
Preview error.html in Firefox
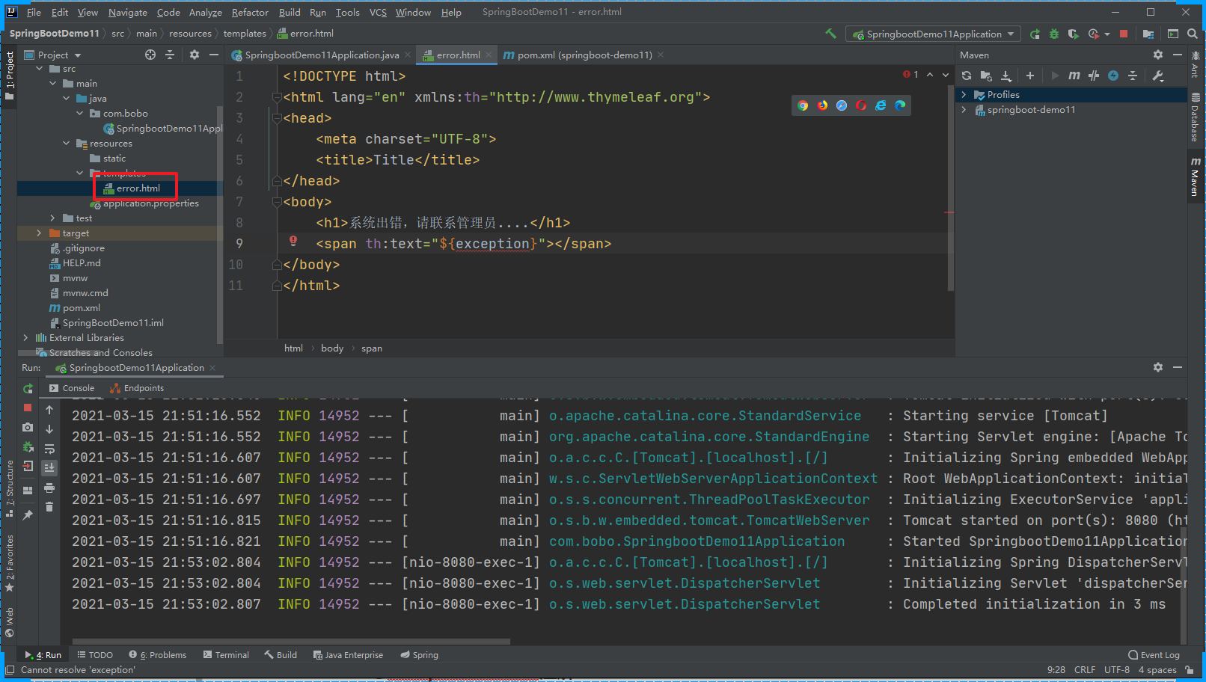click(x=822, y=105)
